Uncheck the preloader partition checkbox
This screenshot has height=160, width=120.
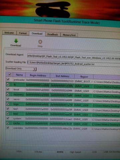[x=8, y=79]
